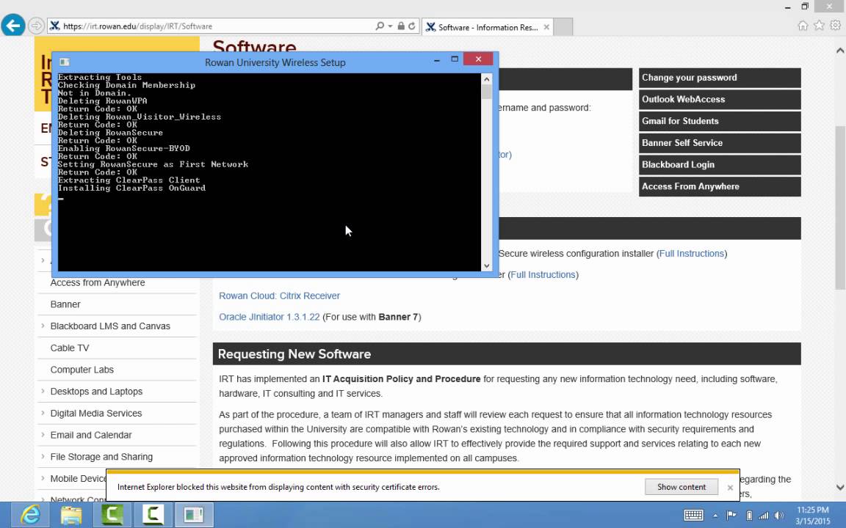846x528 pixels.
Task: Open the touch keyboard tray icon
Action: pos(693,516)
